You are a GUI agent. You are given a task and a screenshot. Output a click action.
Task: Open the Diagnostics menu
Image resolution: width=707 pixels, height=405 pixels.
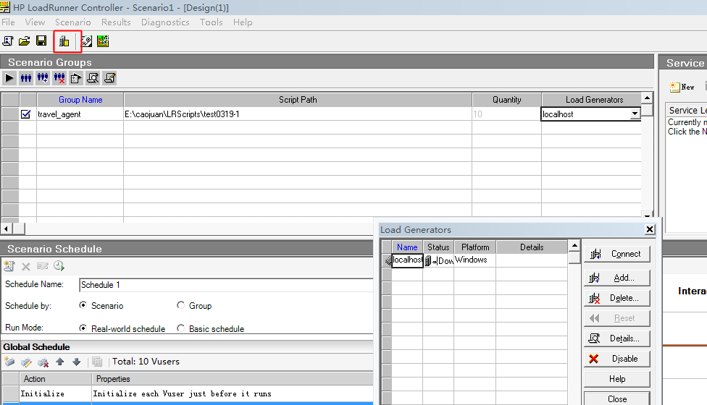[x=165, y=22]
